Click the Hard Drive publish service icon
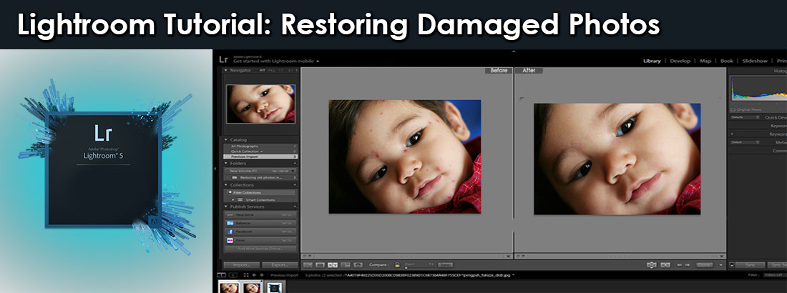The width and height of the screenshot is (787, 293). pos(230,214)
